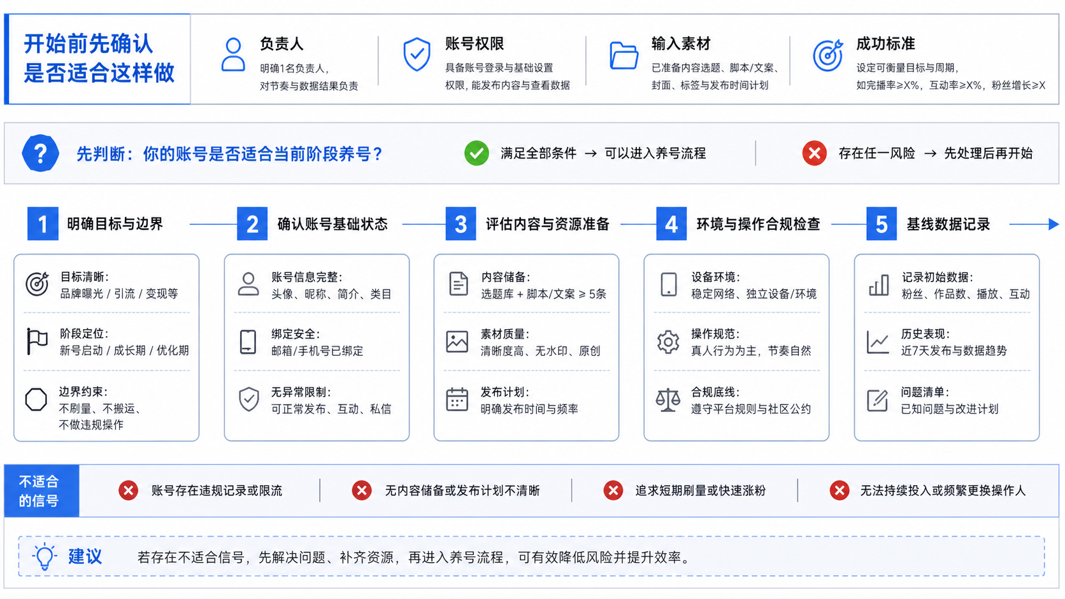Click the text 选题库 + 脚本/文案 ≥ 5条
Screen dimensions: 1065x599
[x=543, y=294]
